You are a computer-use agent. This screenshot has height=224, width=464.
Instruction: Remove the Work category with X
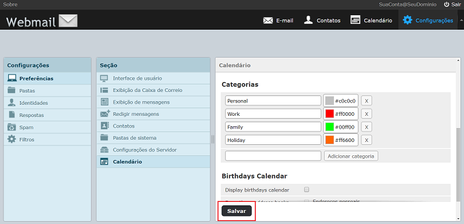point(366,114)
